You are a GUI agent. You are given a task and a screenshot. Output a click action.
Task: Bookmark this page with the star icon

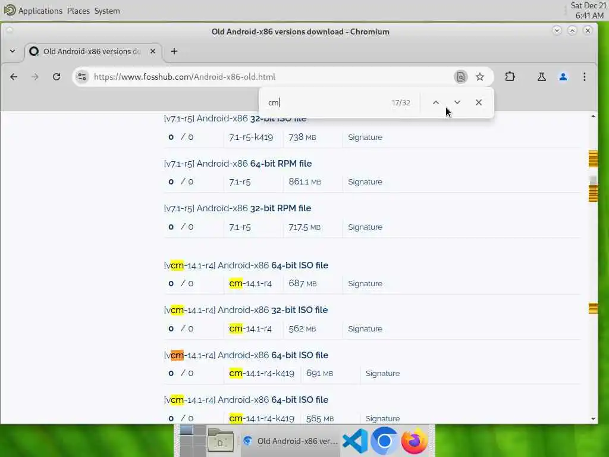point(480,77)
